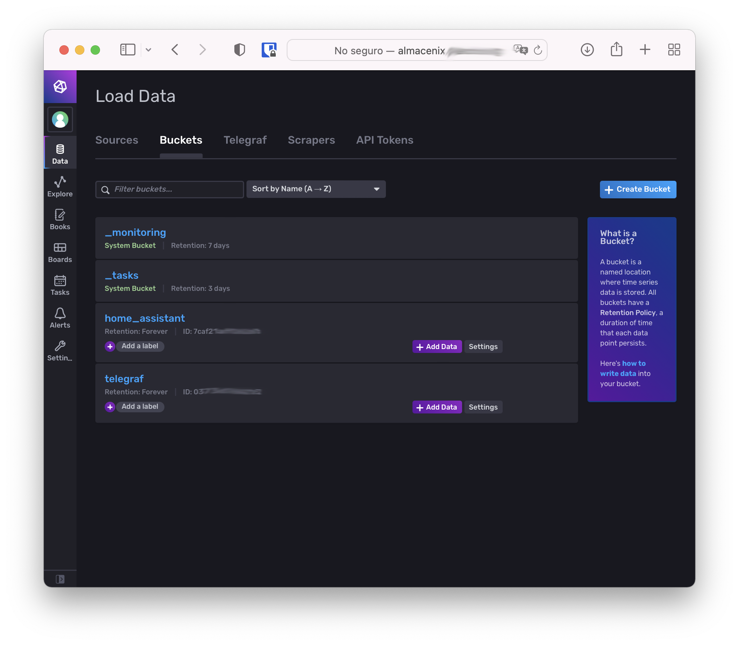
Task: Show the tab overview grid
Action: click(x=674, y=50)
